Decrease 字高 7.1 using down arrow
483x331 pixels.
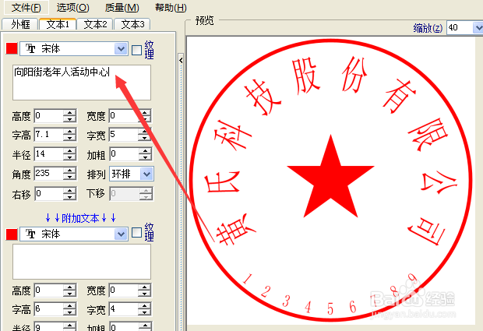coord(70,139)
